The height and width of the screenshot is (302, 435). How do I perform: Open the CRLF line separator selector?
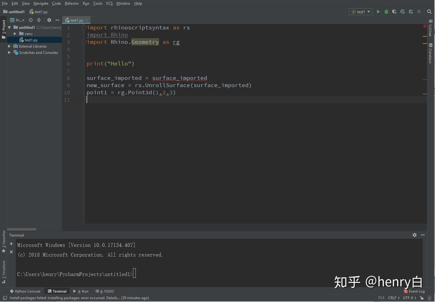(x=394, y=298)
